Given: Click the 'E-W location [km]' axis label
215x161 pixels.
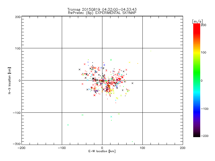Looking at the screenshot, I should (x=102, y=151).
